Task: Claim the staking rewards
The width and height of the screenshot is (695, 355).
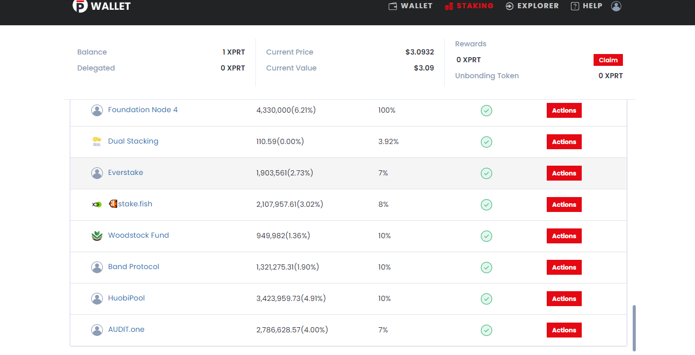Action: coord(608,60)
